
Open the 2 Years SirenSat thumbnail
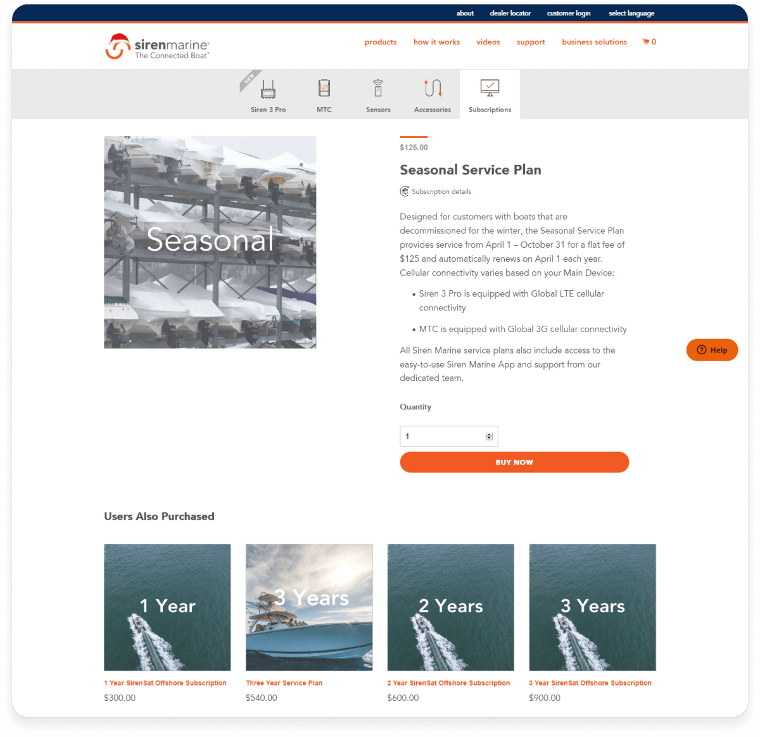(x=451, y=607)
